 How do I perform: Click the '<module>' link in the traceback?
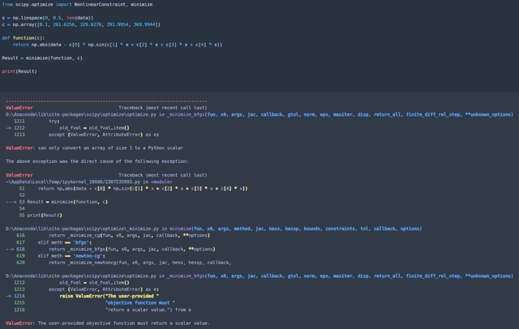161,182
